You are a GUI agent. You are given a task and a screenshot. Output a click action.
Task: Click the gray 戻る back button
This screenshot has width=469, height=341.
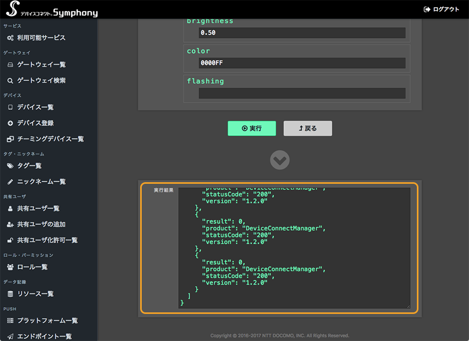click(308, 128)
